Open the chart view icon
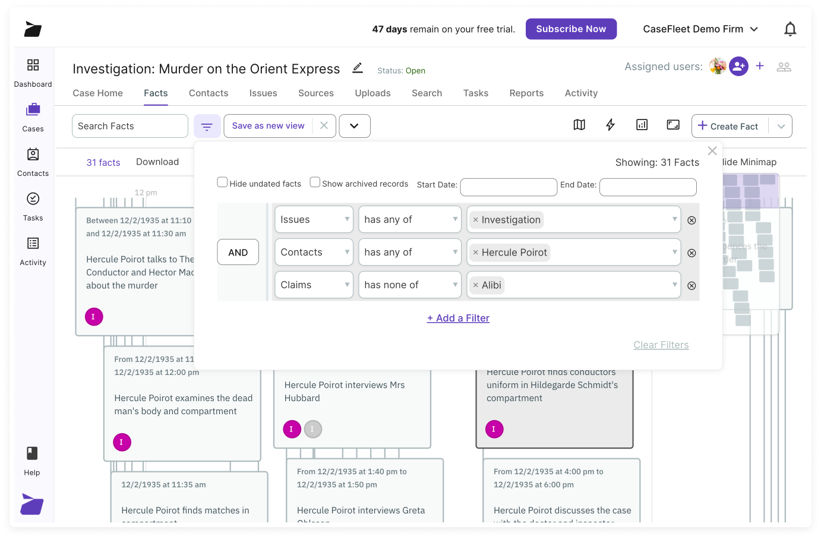The height and width of the screenshot is (539, 821). tap(642, 125)
